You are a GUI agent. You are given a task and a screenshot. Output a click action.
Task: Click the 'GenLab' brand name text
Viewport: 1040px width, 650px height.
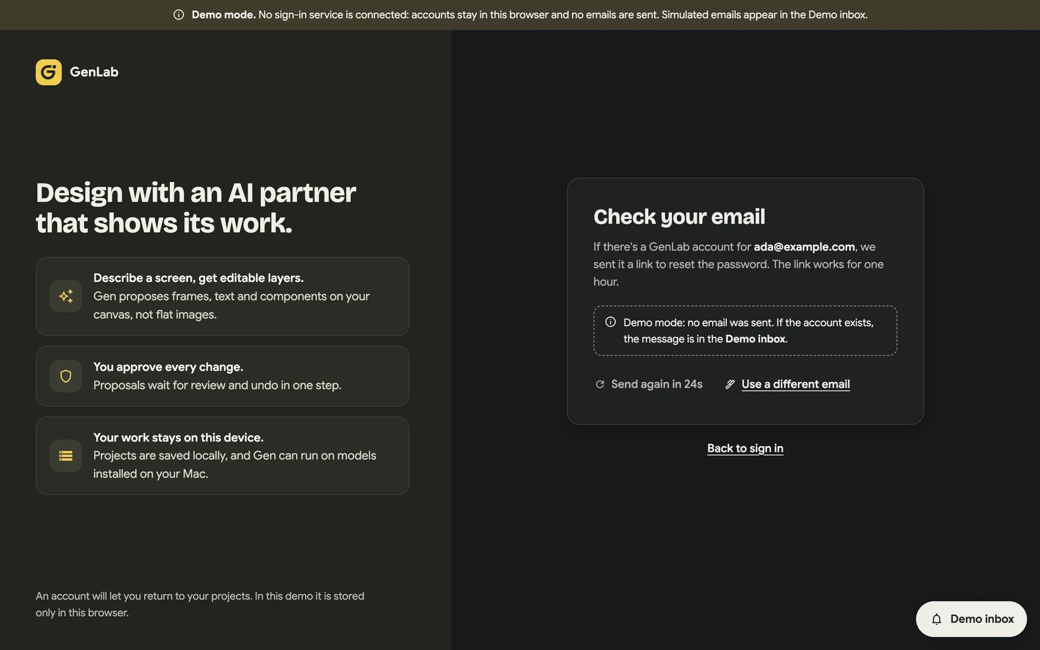pyautogui.click(x=94, y=72)
